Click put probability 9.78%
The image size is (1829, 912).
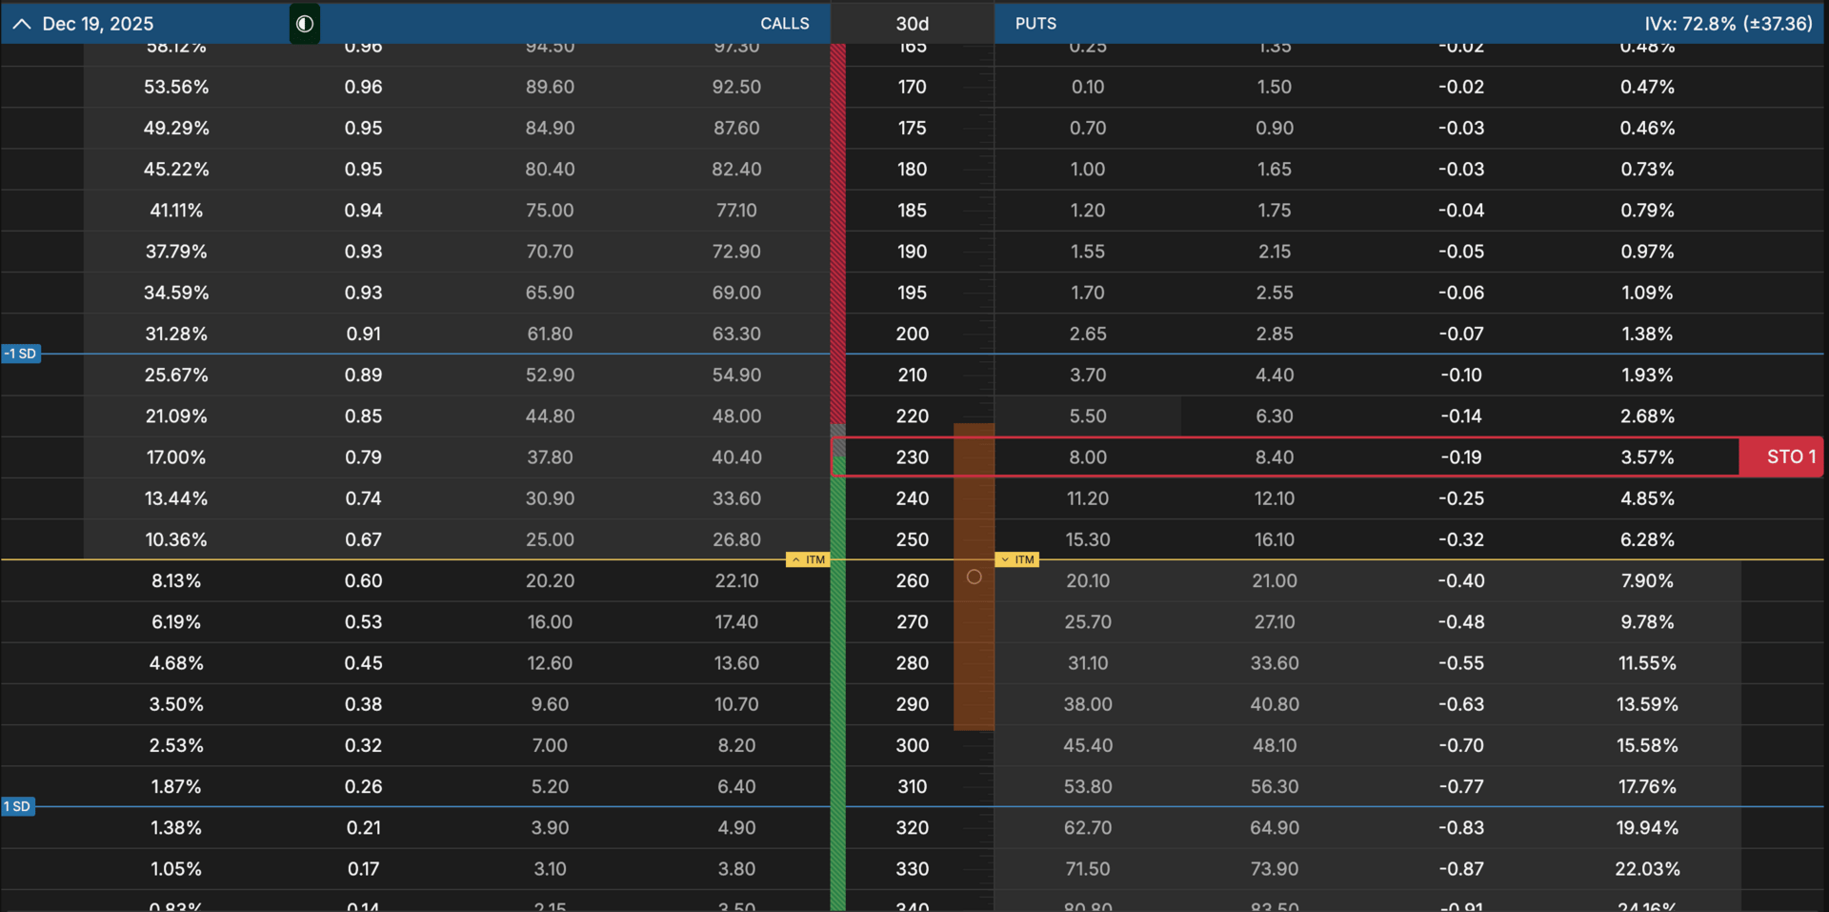pos(1647,622)
